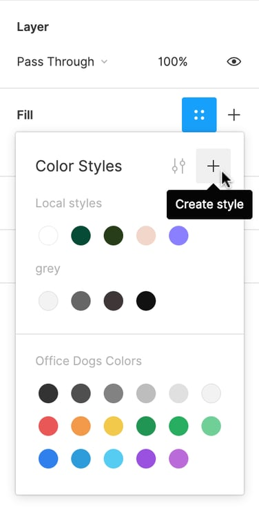Image resolution: width=259 pixels, height=530 pixels.
Task: Add a new fill with plus icon
Action: [234, 115]
